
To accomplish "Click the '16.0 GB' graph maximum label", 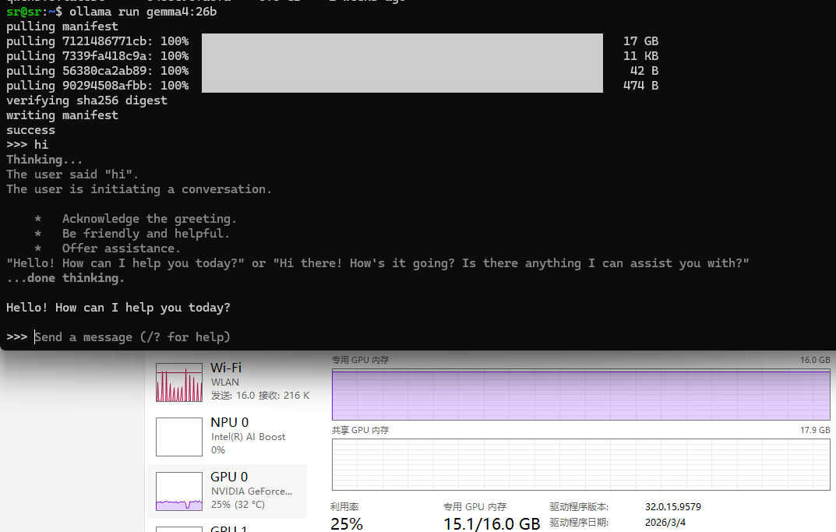I will pyautogui.click(x=815, y=360).
